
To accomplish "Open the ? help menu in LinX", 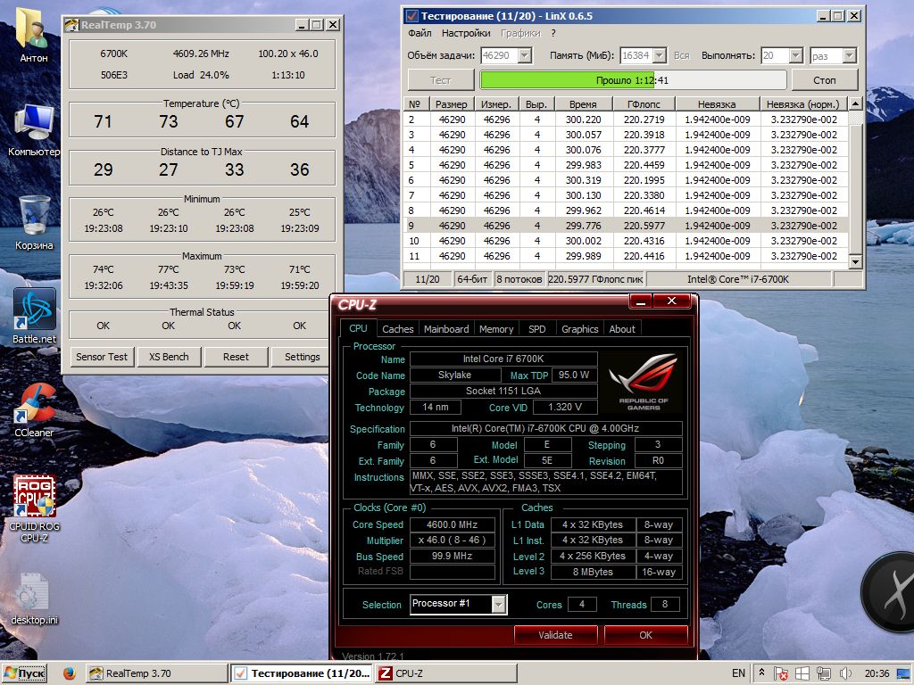I will tap(553, 33).
